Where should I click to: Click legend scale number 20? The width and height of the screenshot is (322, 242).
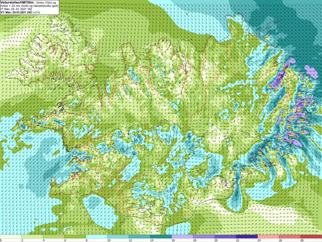pos(216,240)
